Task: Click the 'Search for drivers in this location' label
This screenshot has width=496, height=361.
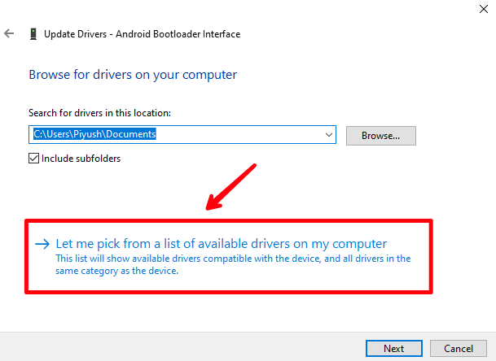Action: (99, 113)
